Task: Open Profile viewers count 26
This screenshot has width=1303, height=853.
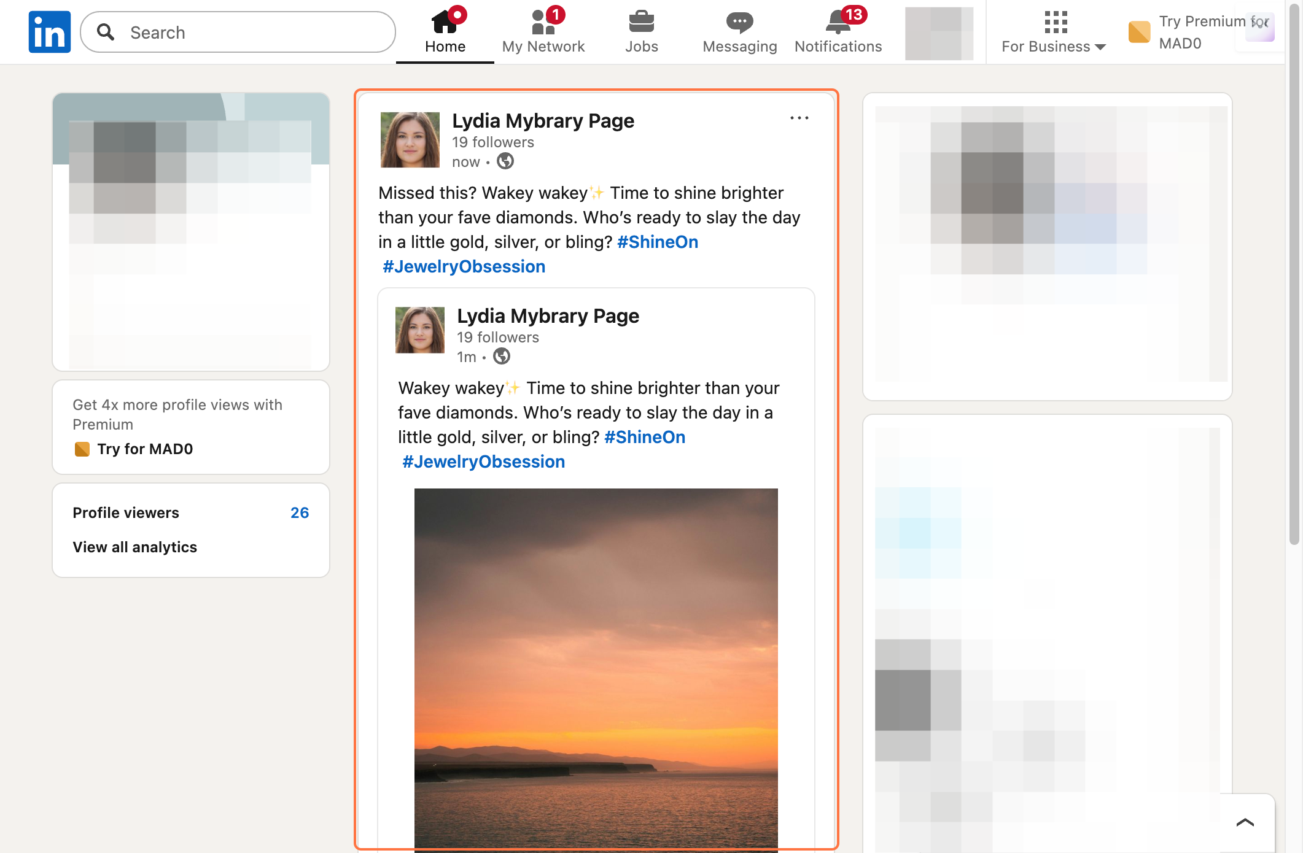Action: point(299,513)
